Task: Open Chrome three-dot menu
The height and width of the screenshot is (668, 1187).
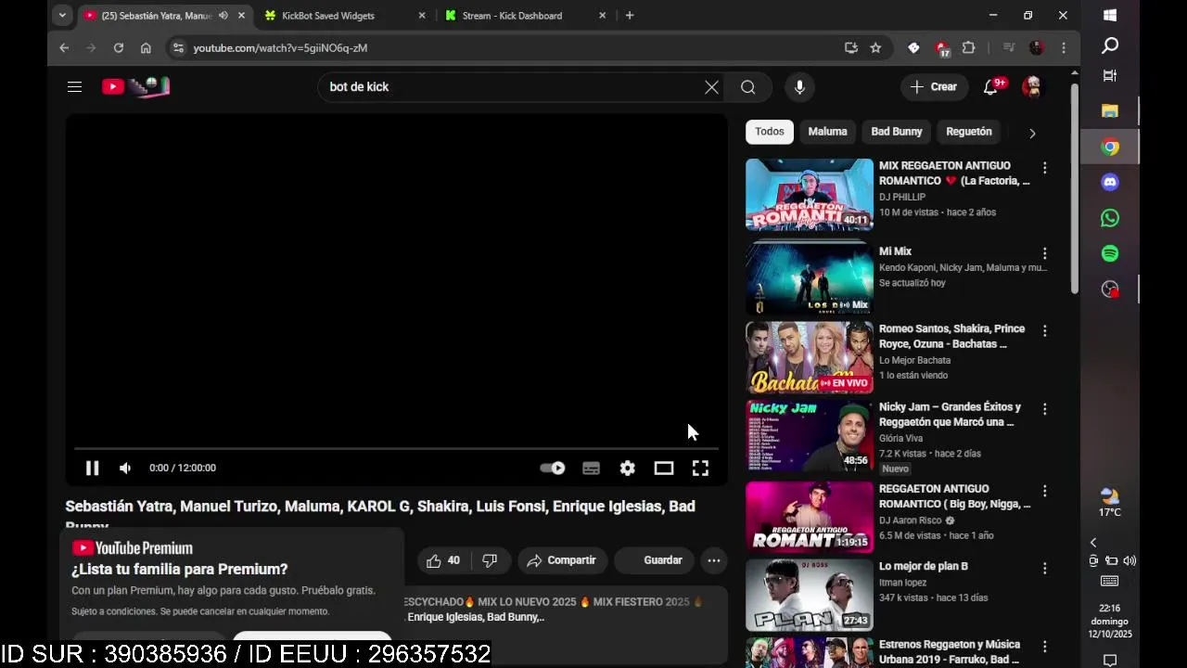Action: [x=1064, y=48]
